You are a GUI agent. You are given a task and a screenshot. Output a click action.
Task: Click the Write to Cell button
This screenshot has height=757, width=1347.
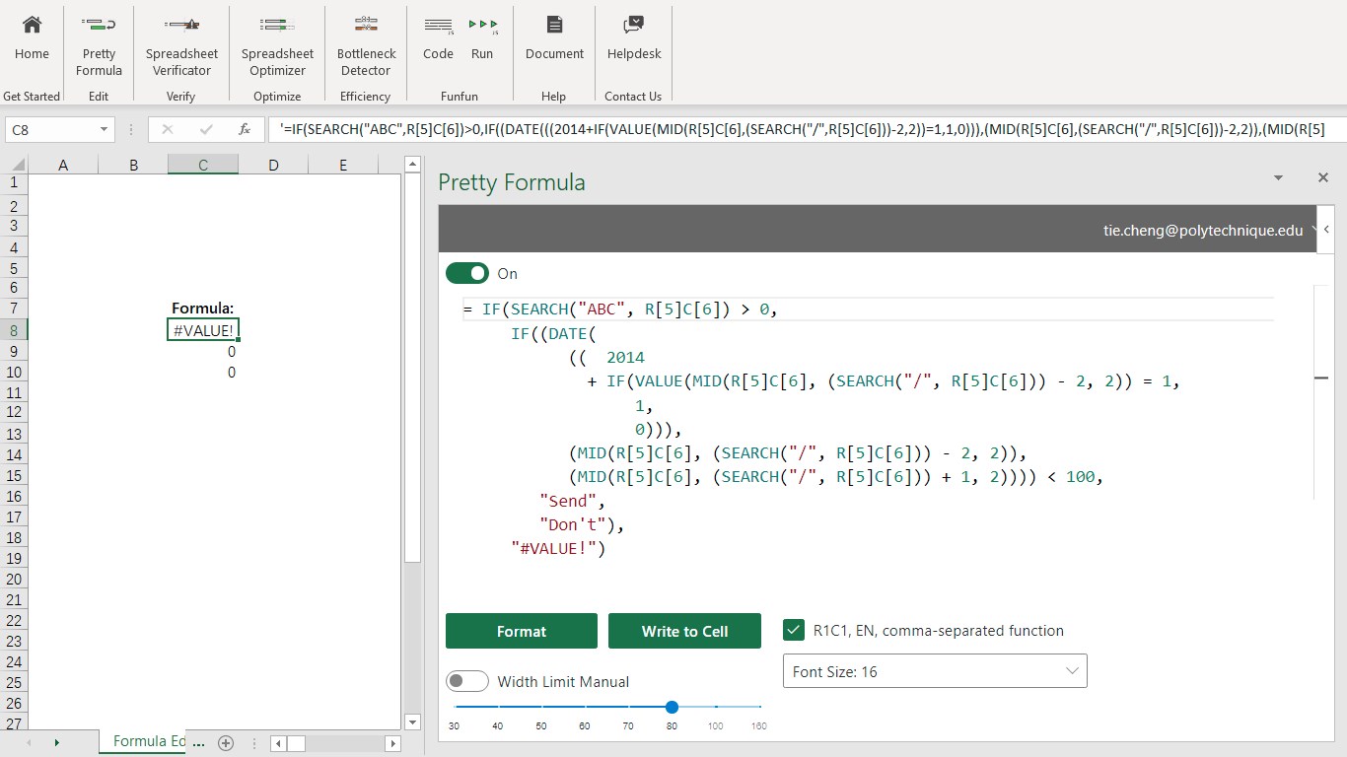(684, 631)
